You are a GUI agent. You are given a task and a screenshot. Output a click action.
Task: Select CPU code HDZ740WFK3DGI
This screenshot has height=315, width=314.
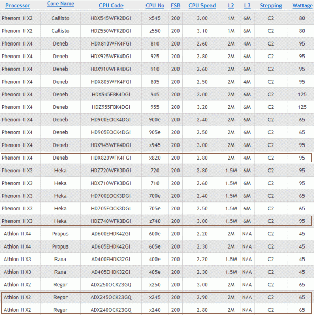point(111,221)
